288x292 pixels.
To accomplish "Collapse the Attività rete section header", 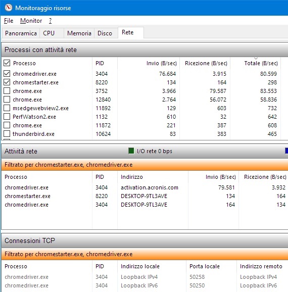I will pos(145,151).
